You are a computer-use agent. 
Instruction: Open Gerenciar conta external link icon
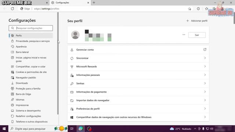click(205, 49)
